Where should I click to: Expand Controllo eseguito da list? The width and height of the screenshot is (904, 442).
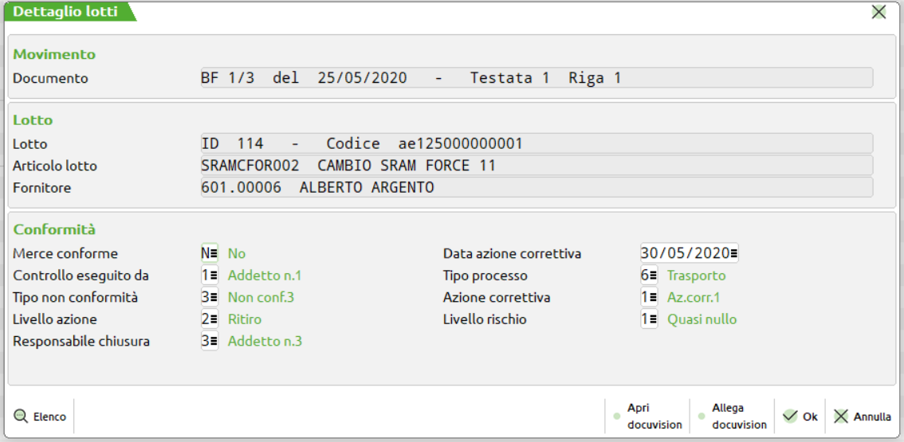coord(214,276)
